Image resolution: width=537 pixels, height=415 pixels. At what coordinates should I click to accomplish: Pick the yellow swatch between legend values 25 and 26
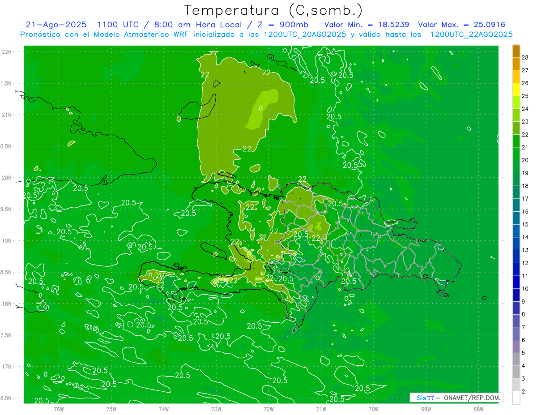point(516,90)
